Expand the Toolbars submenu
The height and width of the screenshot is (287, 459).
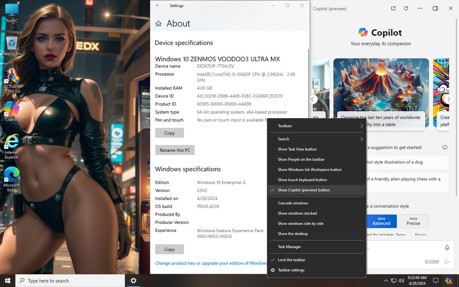point(317,126)
